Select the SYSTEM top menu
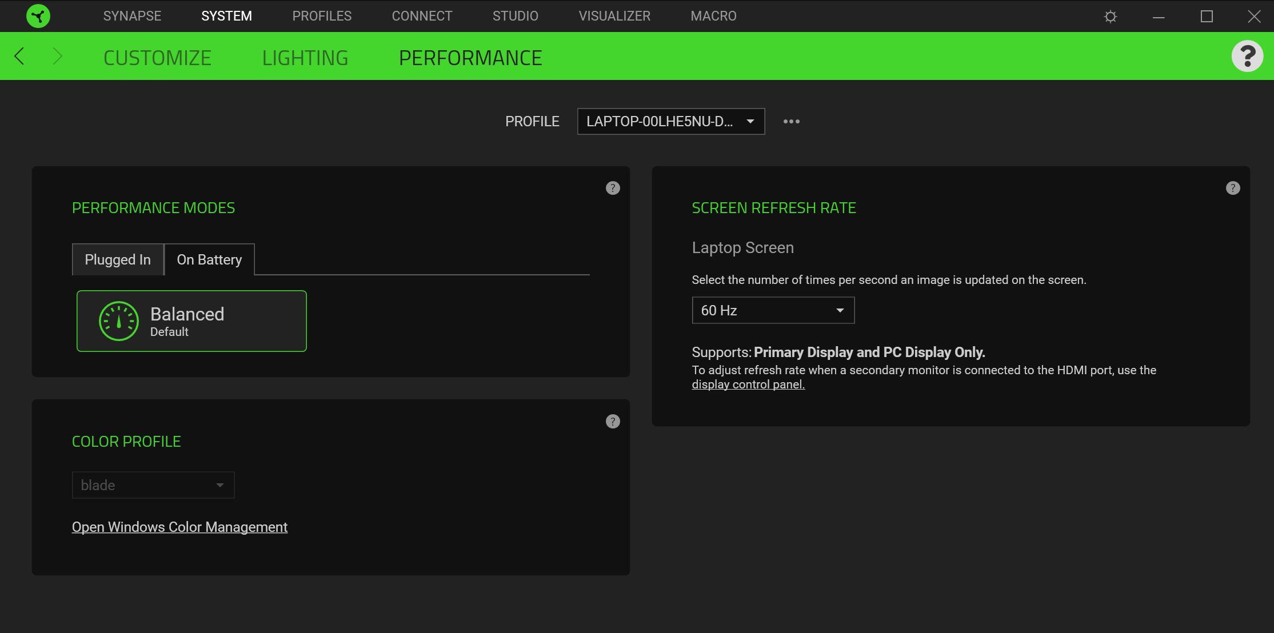The image size is (1274, 633). [x=226, y=16]
